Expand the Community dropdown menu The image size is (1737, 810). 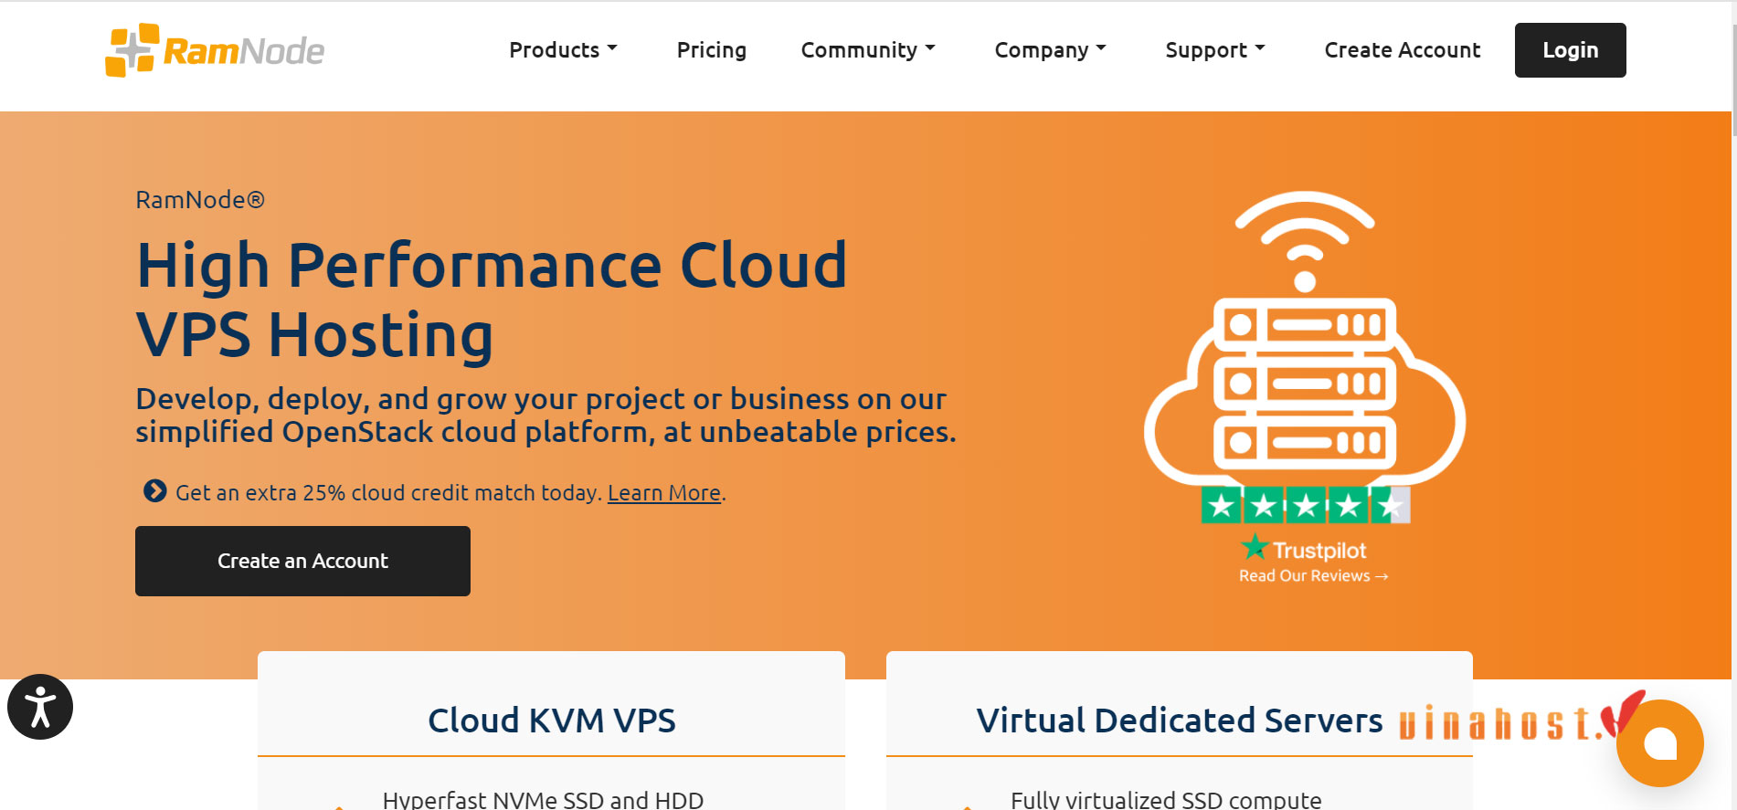(x=868, y=50)
